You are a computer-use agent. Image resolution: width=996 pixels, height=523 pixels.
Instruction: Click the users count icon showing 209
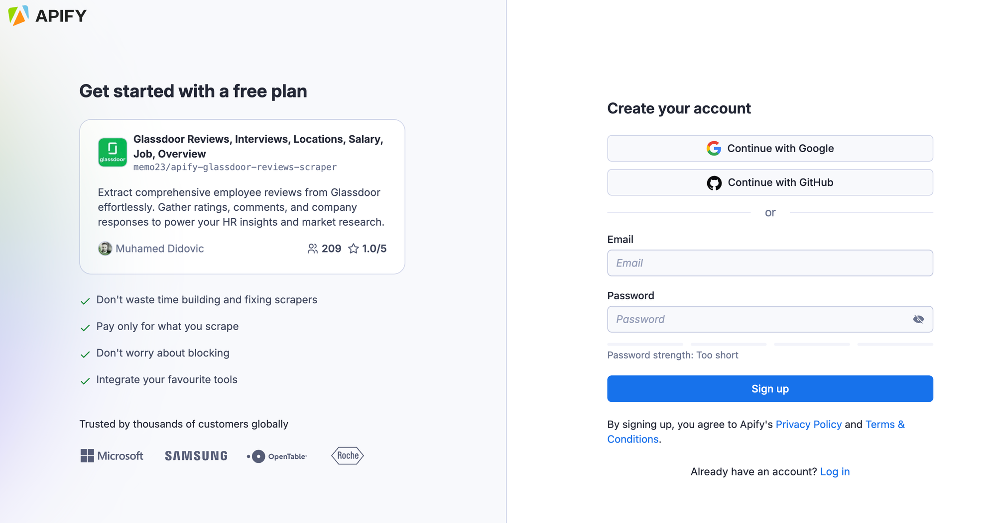pos(313,249)
